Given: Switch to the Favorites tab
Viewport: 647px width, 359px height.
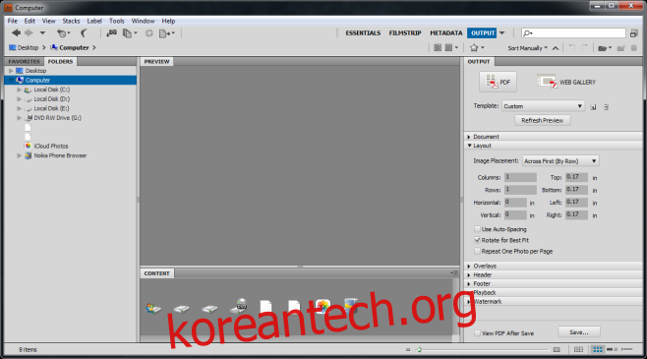Looking at the screenshot, I should coord(24,62).
